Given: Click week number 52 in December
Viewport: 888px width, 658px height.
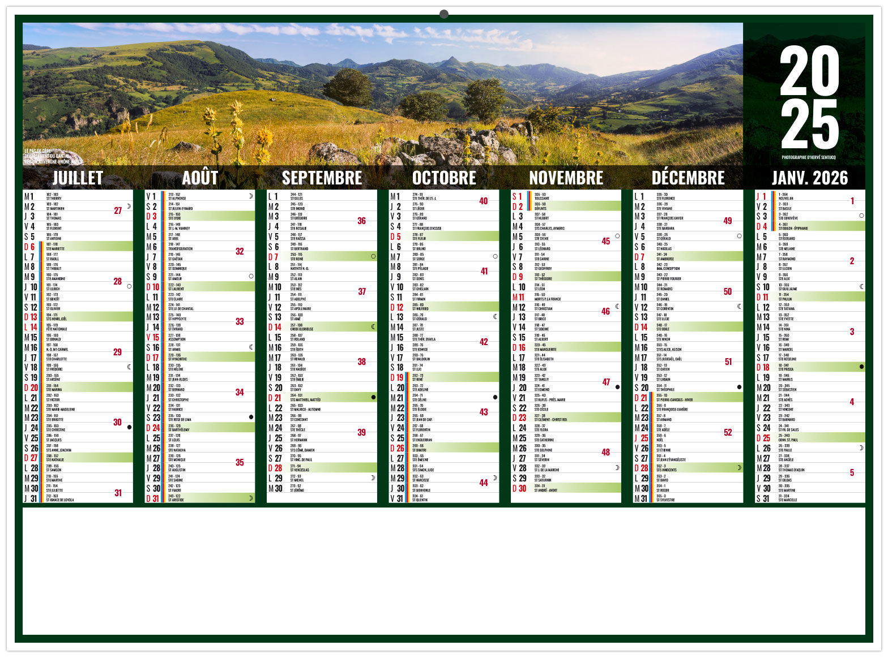Looking at the screenshot, I should click(728, 432).
